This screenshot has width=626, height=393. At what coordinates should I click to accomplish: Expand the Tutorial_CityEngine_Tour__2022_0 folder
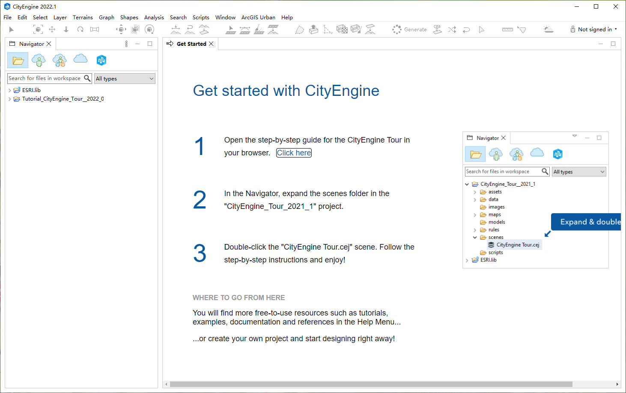(9, 98)
